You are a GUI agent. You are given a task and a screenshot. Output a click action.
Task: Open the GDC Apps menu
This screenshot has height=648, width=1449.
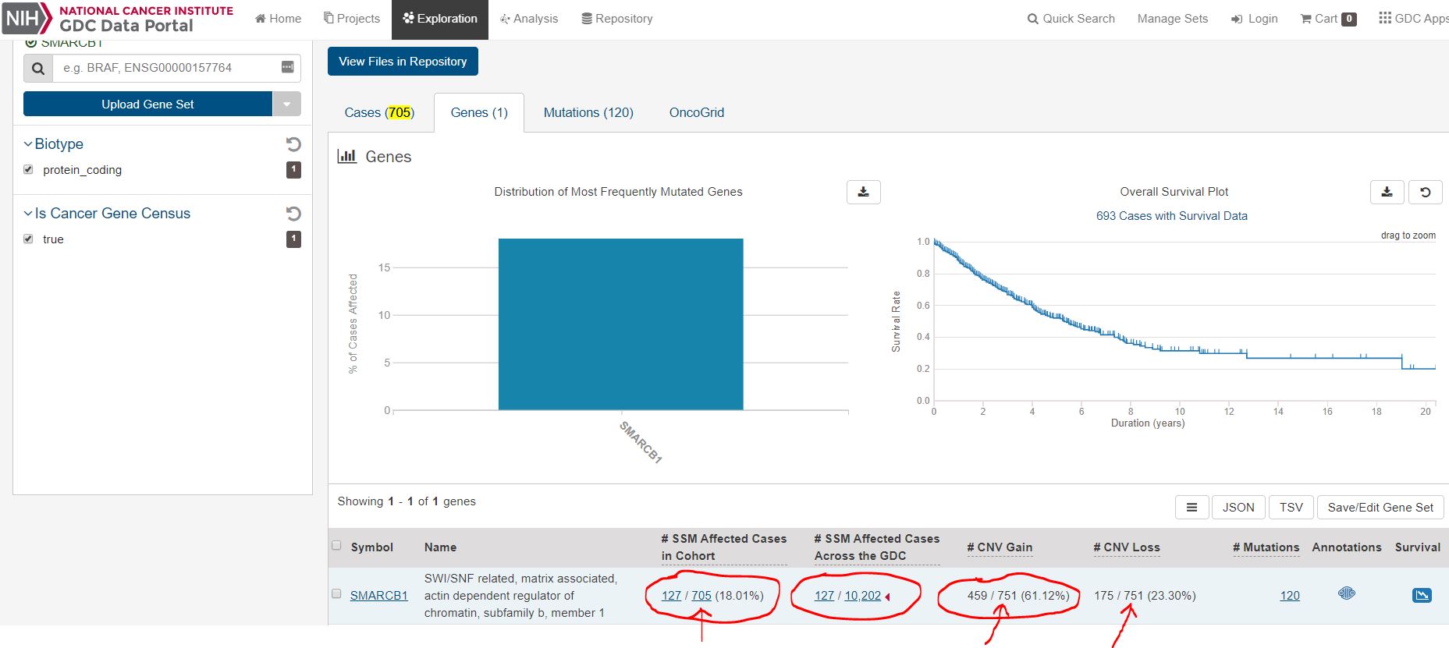point(1413,19)
